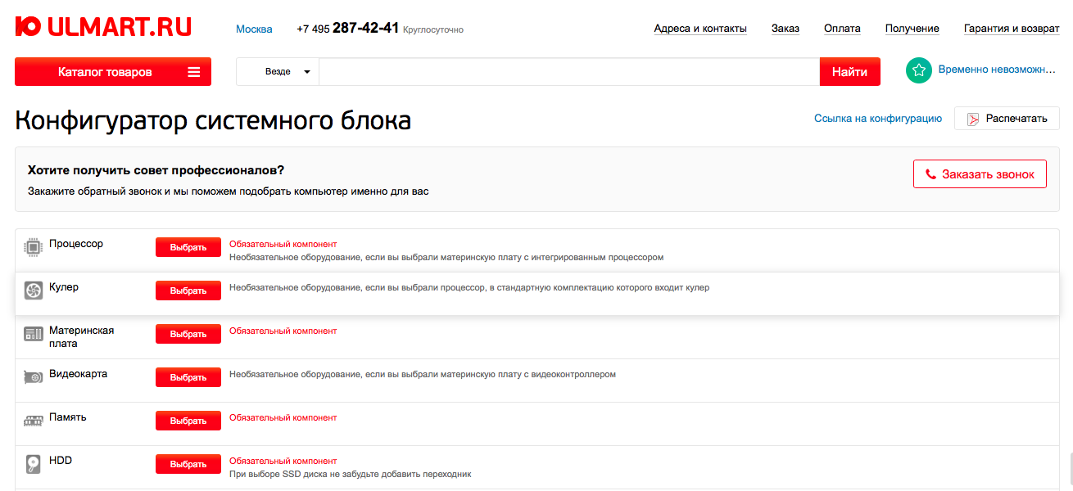
Task: Open 'Ссылка на конфигурацию' link
Action: click(877, 119)
